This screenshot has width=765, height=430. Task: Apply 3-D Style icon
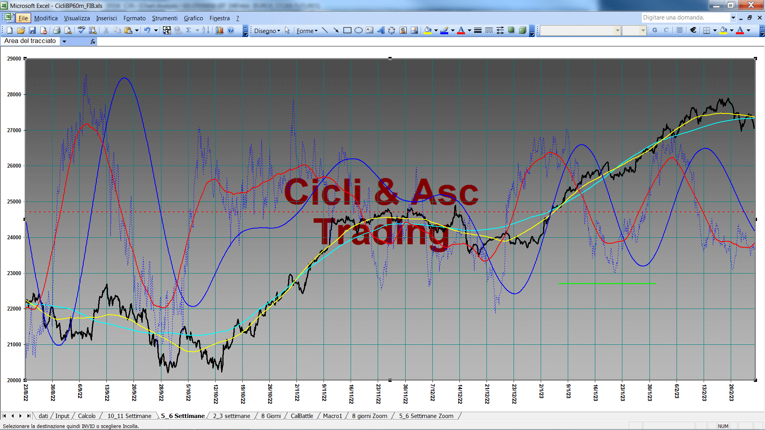[522, 30]
